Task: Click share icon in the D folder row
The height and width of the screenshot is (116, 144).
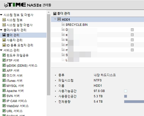Action: click(x=132, y=30)
